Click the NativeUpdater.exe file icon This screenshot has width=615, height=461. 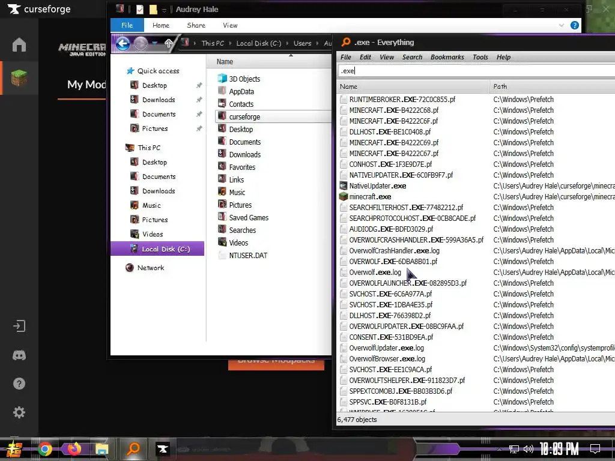pos(344,186)
